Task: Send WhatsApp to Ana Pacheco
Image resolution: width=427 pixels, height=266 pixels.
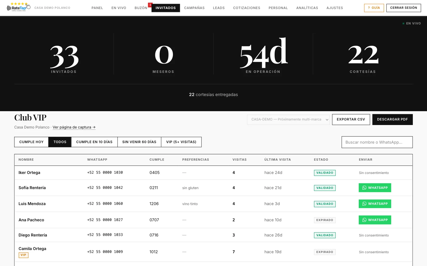Action: tap(375, 220)
